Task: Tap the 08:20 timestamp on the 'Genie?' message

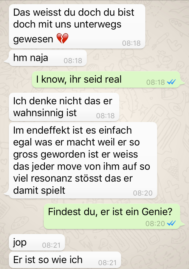Action: [155, 224]
